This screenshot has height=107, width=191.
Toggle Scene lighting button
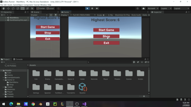(56, 15)
